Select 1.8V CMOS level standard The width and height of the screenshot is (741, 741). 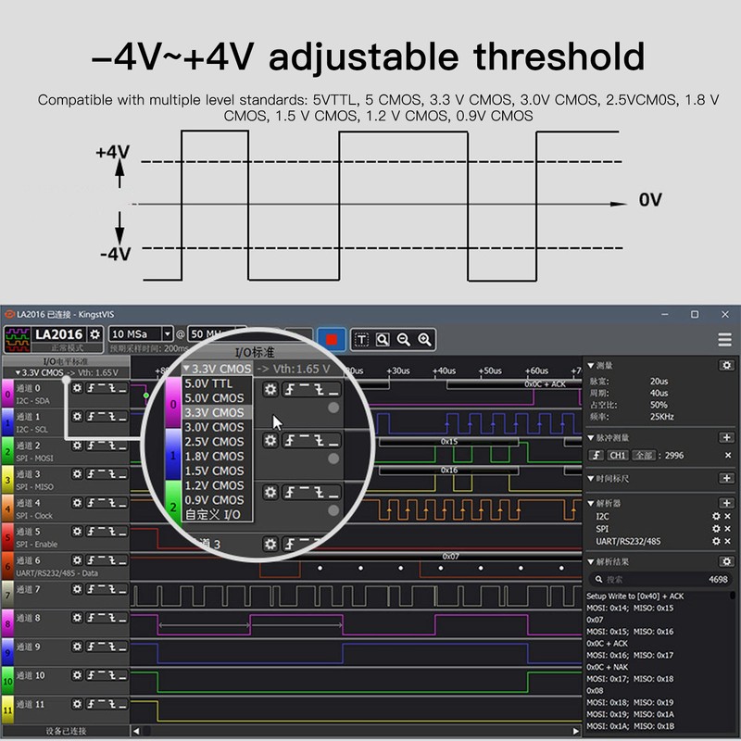point(214,457)
